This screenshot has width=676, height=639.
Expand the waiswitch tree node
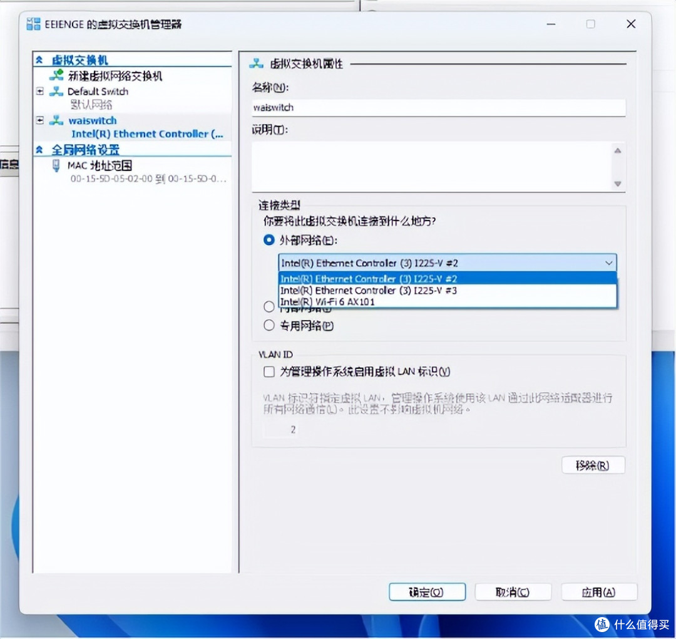(39, 120)
